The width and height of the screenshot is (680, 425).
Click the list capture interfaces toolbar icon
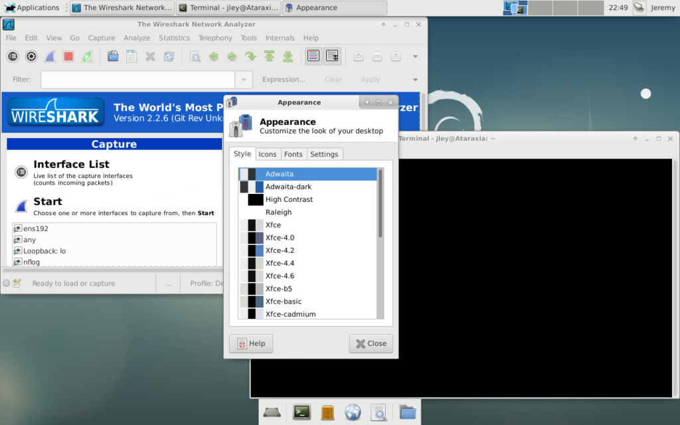click(x=13, y=56)
